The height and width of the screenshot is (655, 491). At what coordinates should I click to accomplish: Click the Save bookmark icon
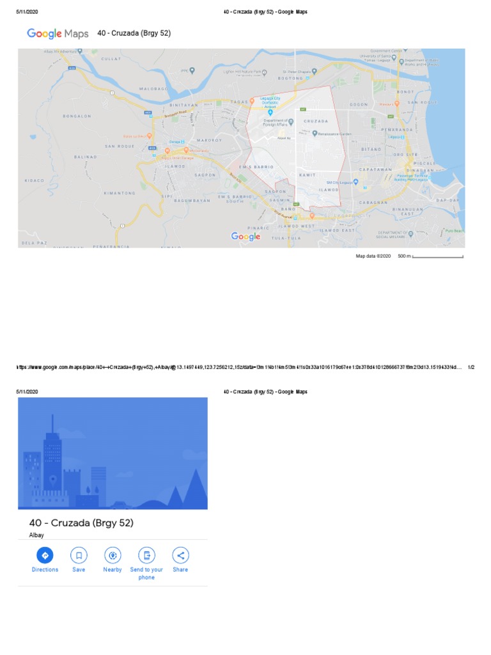click(x=79, y=555)
